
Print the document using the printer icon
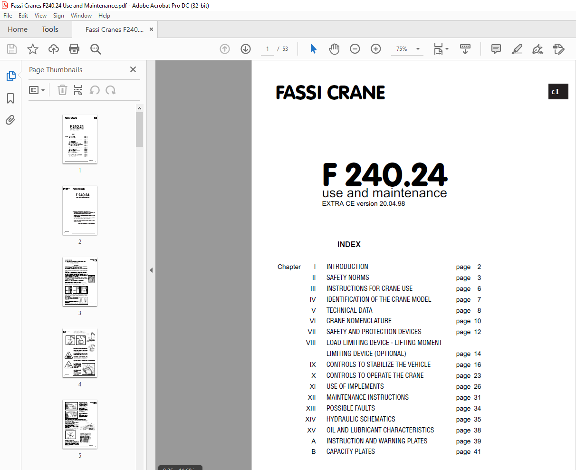coord(74,49)
